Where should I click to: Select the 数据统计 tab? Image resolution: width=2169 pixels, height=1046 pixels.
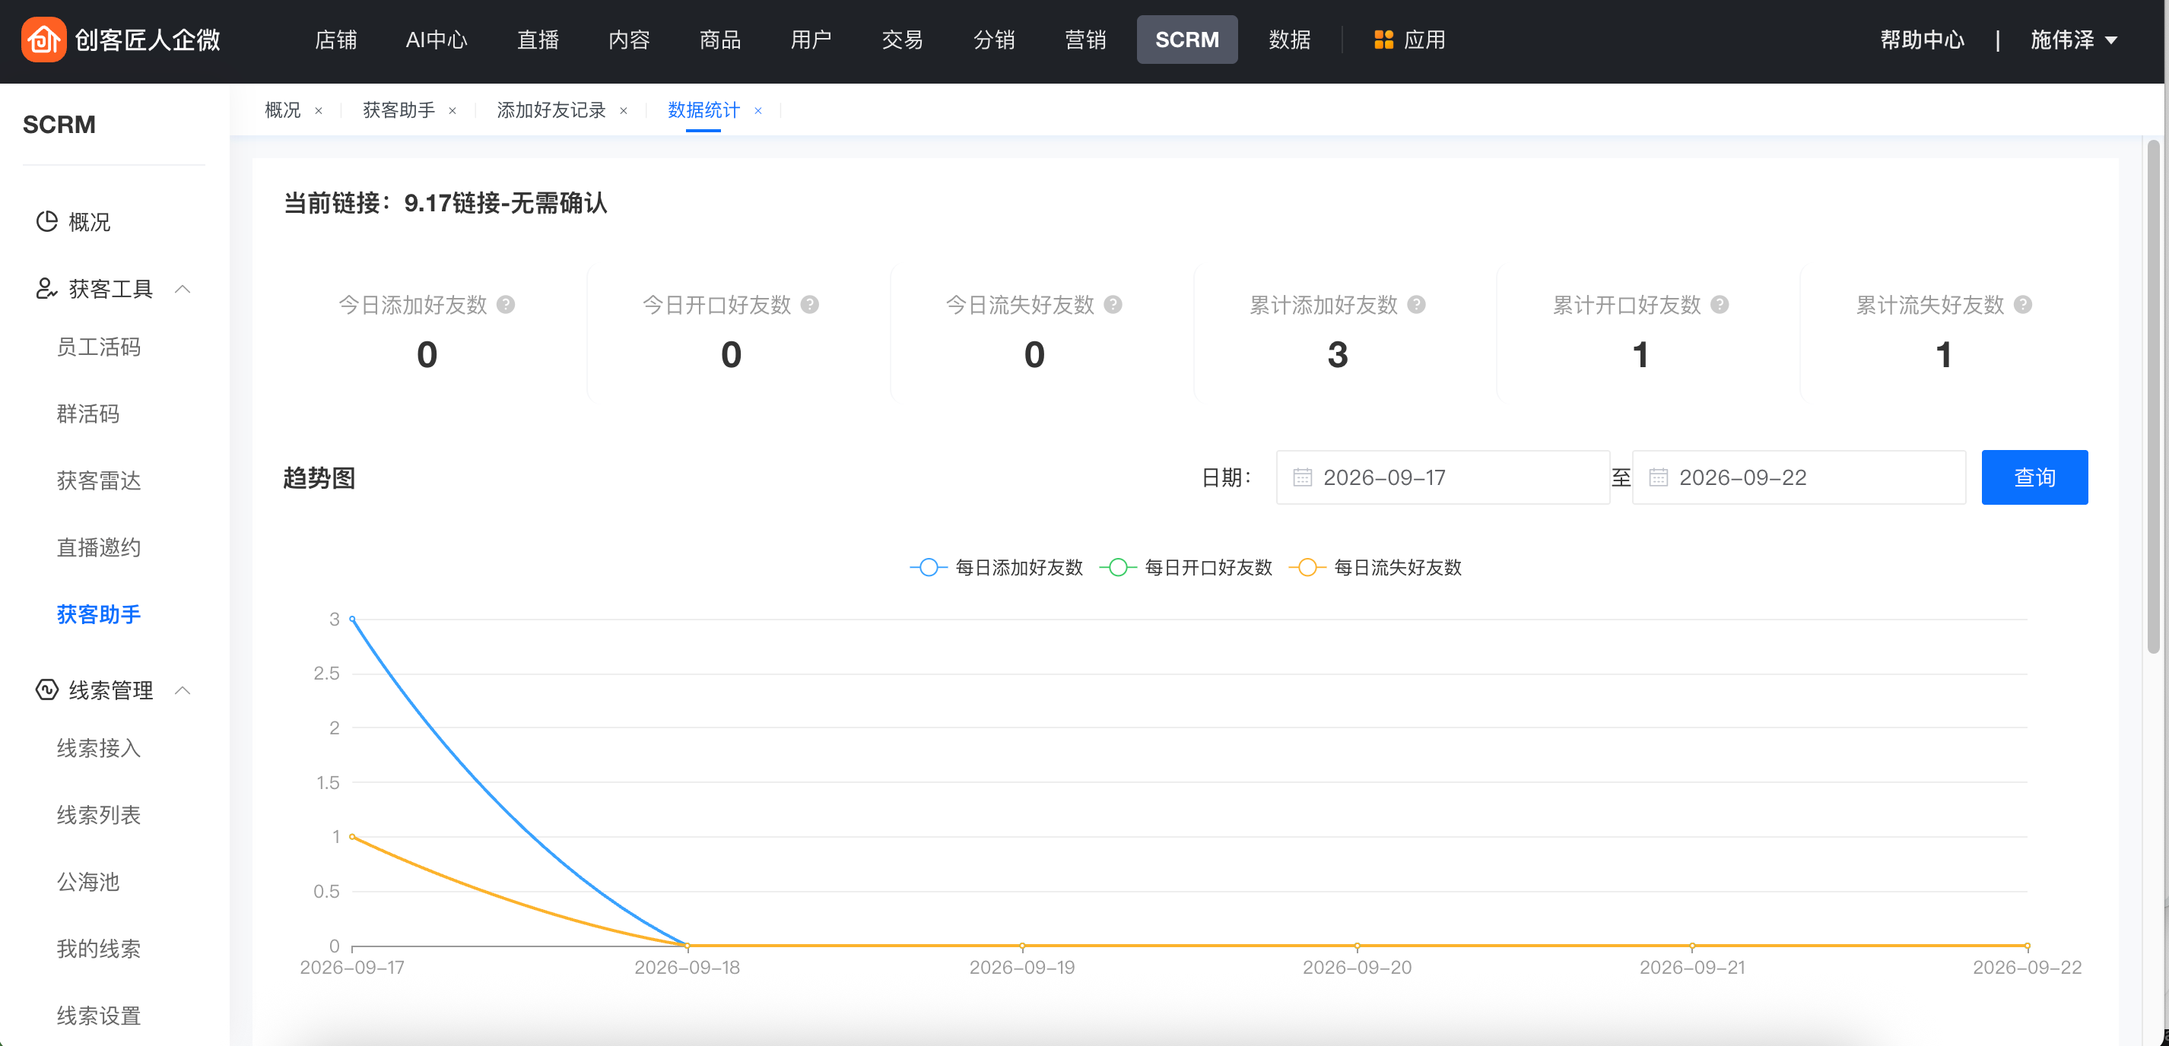tap(703, 110)
